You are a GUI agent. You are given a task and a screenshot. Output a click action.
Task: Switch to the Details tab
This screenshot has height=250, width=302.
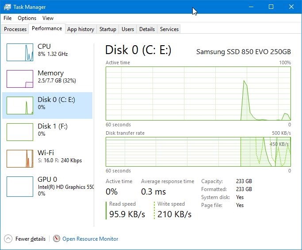[147, 29]
